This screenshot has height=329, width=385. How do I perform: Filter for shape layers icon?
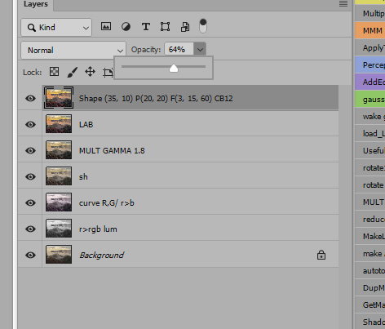coord(165,27)
